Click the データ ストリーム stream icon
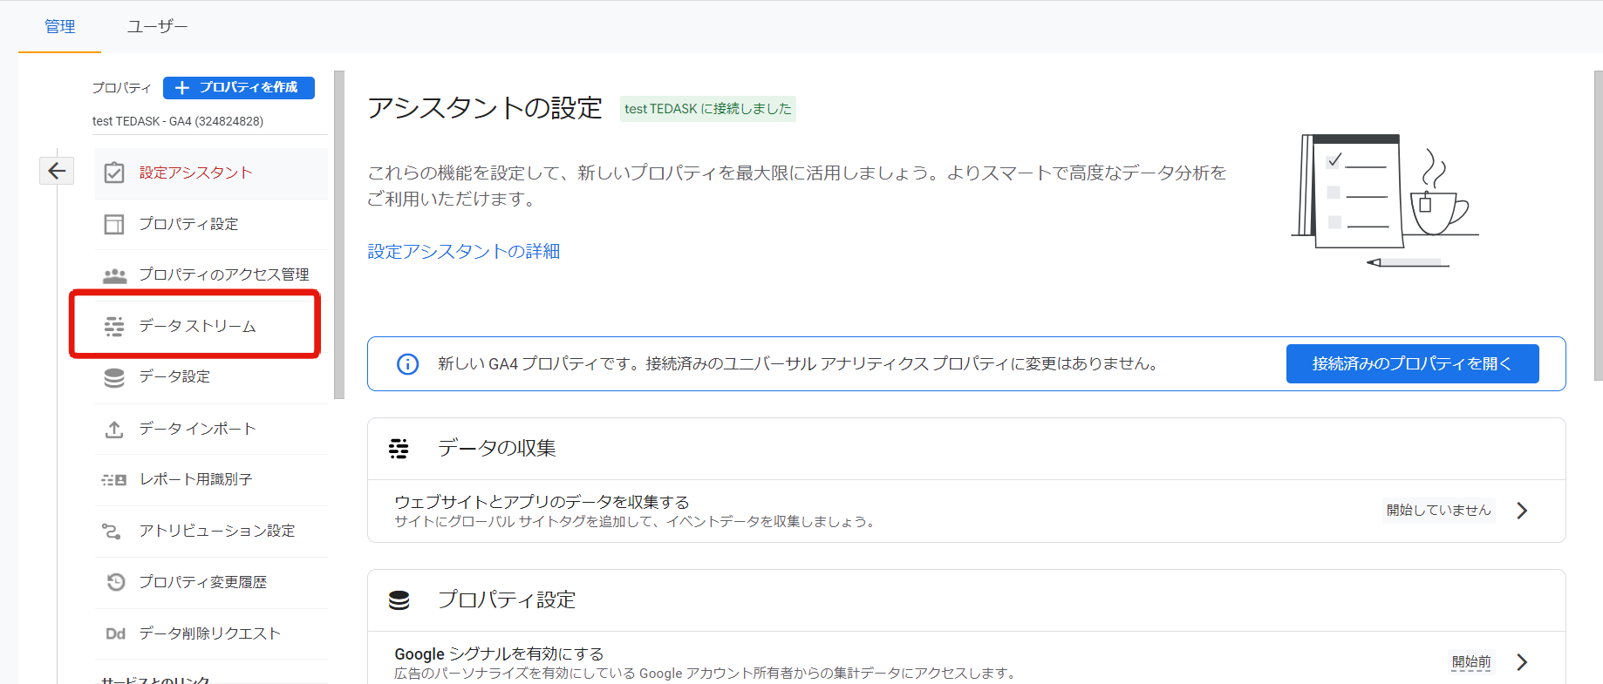This screenshot has width=1603, height=684. click(x=114, y=327)
